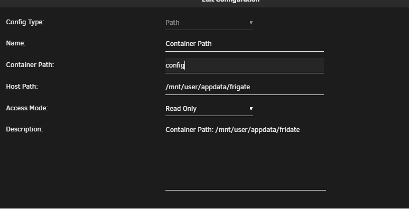409x209 pixels.
Task: Open the Access Mode dropdown arrow
Action: [x=251, y=109]
